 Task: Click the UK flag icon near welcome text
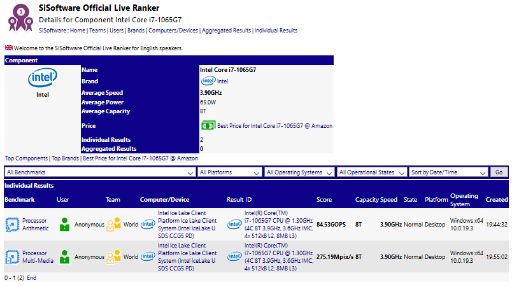point(9,48)
